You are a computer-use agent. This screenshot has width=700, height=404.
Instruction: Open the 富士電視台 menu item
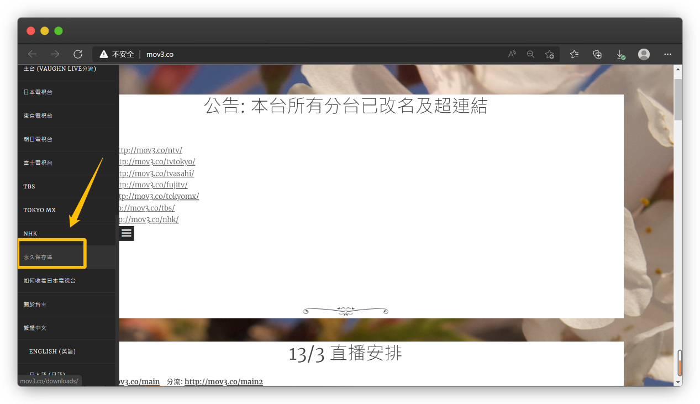tap(66, 163)
